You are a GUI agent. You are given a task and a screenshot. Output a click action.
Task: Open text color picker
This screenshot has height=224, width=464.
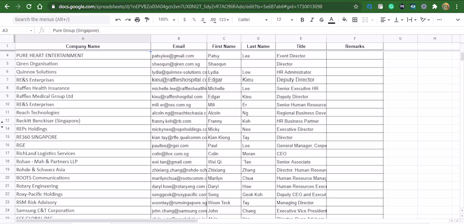point(332,19)
